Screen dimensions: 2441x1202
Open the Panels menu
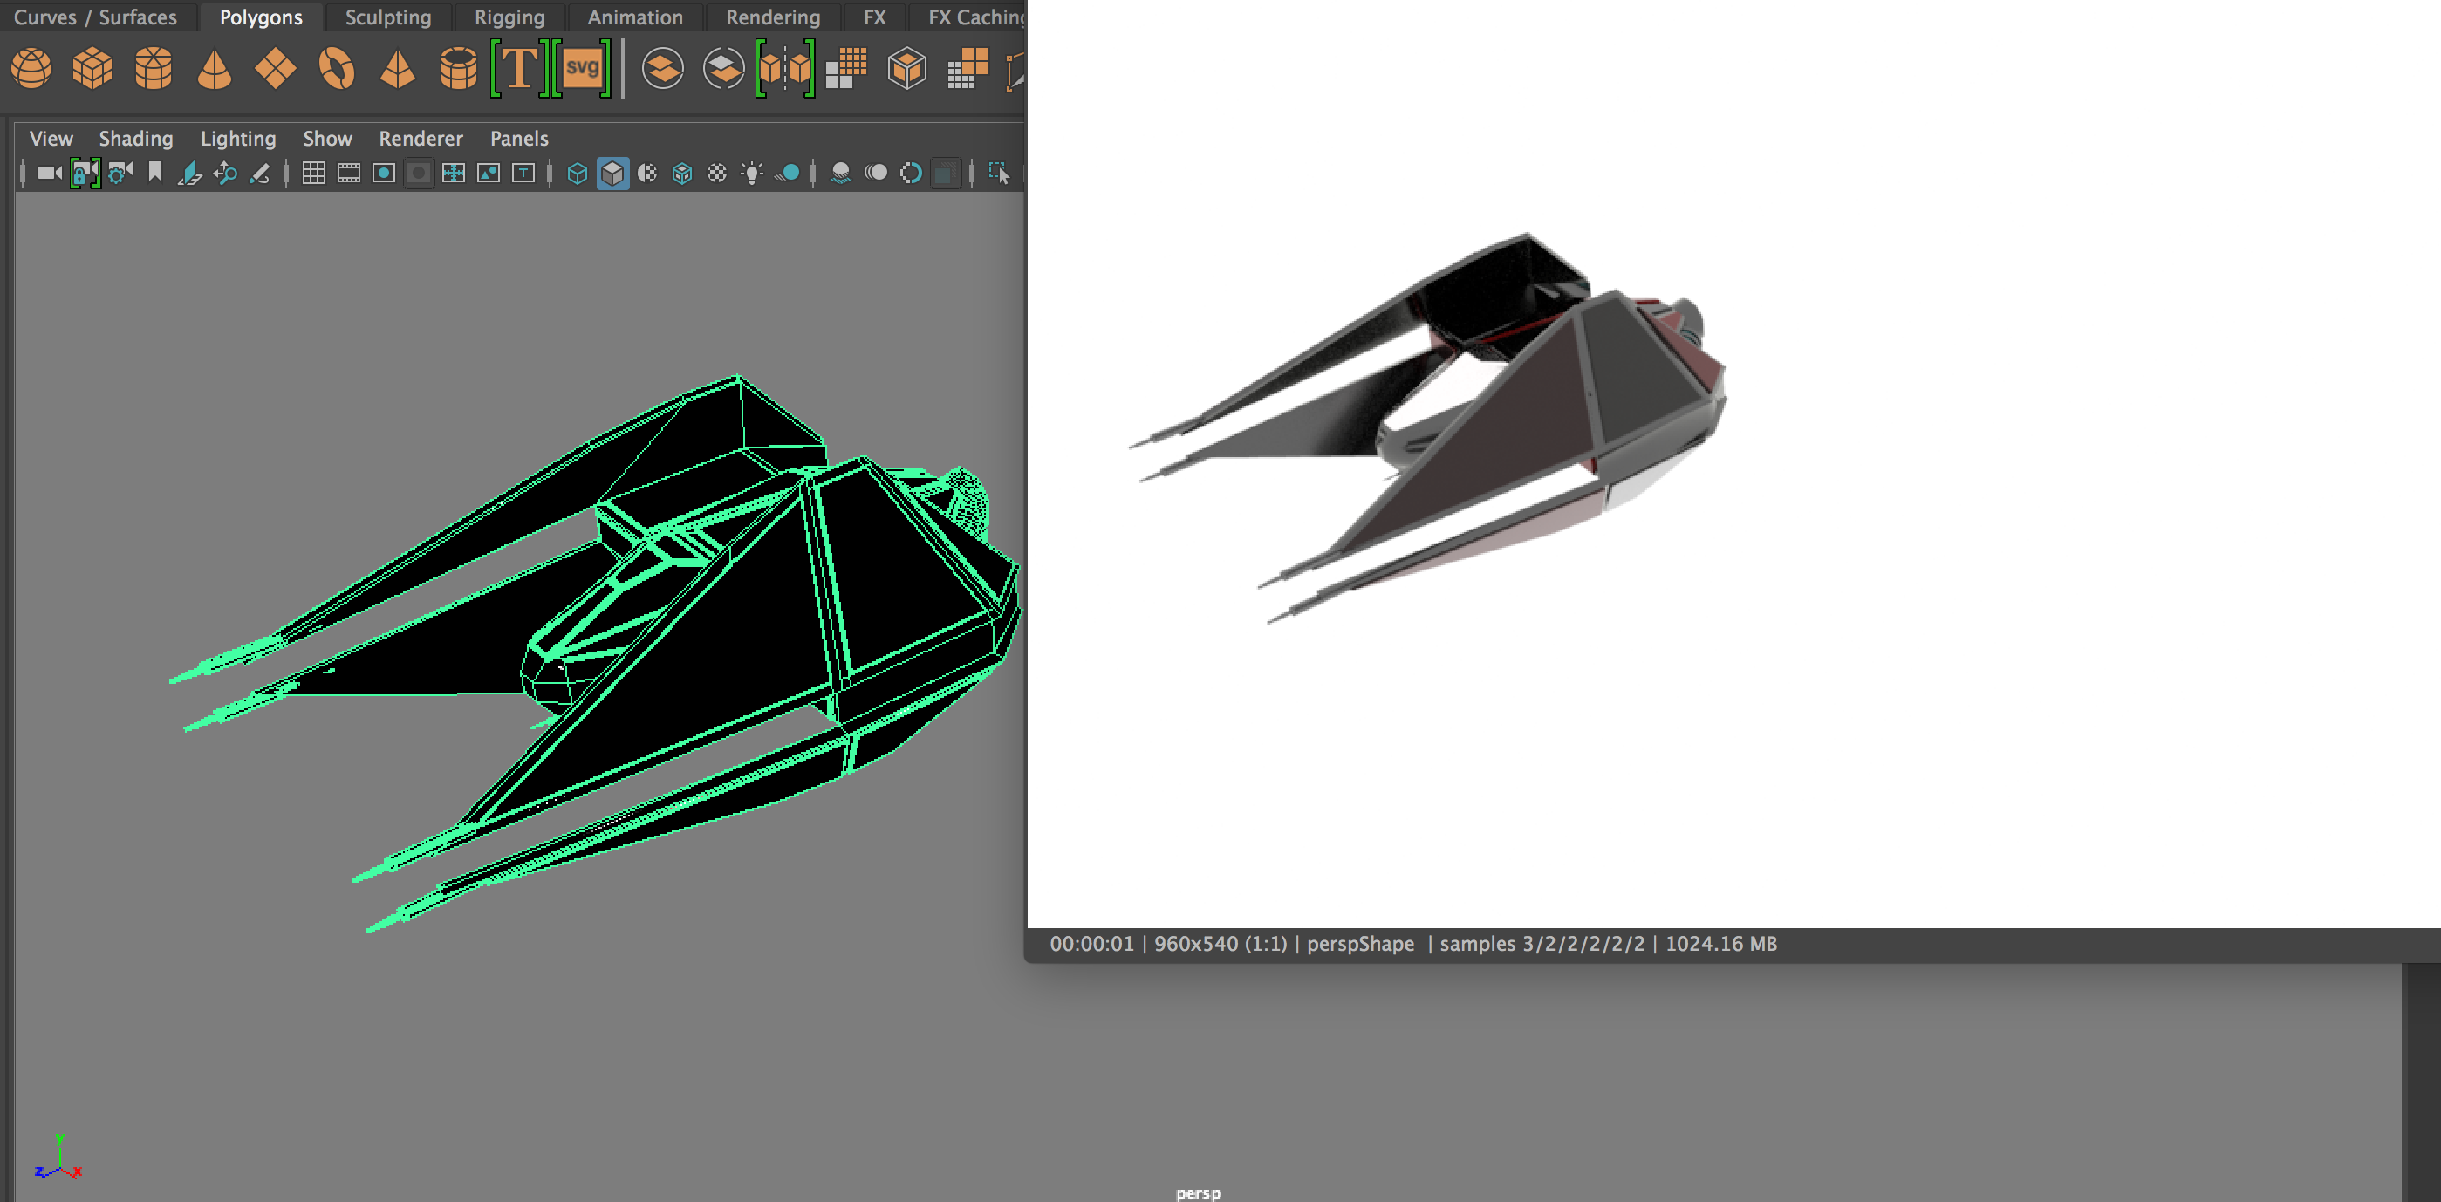click(518, 139)
